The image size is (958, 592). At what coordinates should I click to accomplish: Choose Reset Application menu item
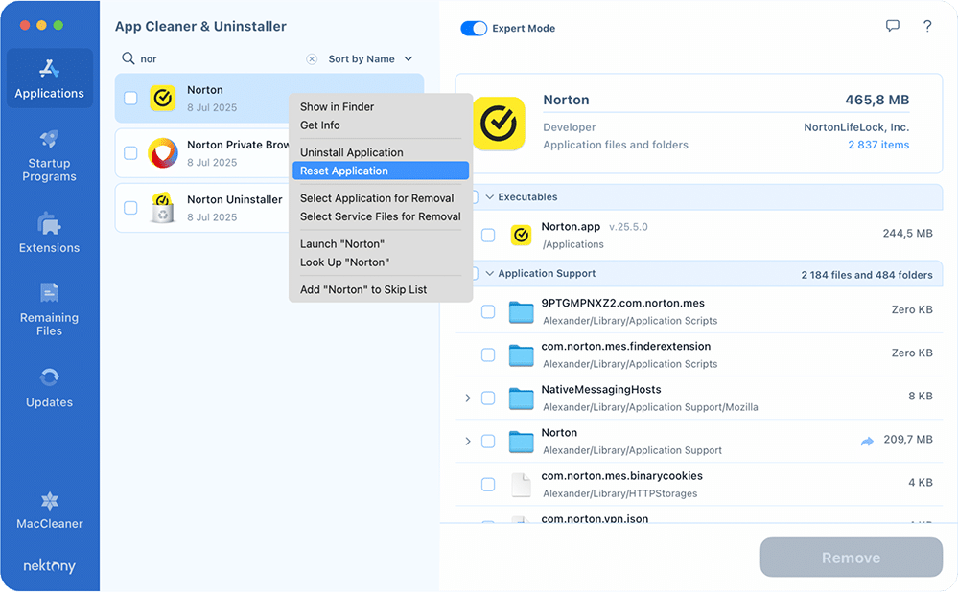tap(381, 171)
